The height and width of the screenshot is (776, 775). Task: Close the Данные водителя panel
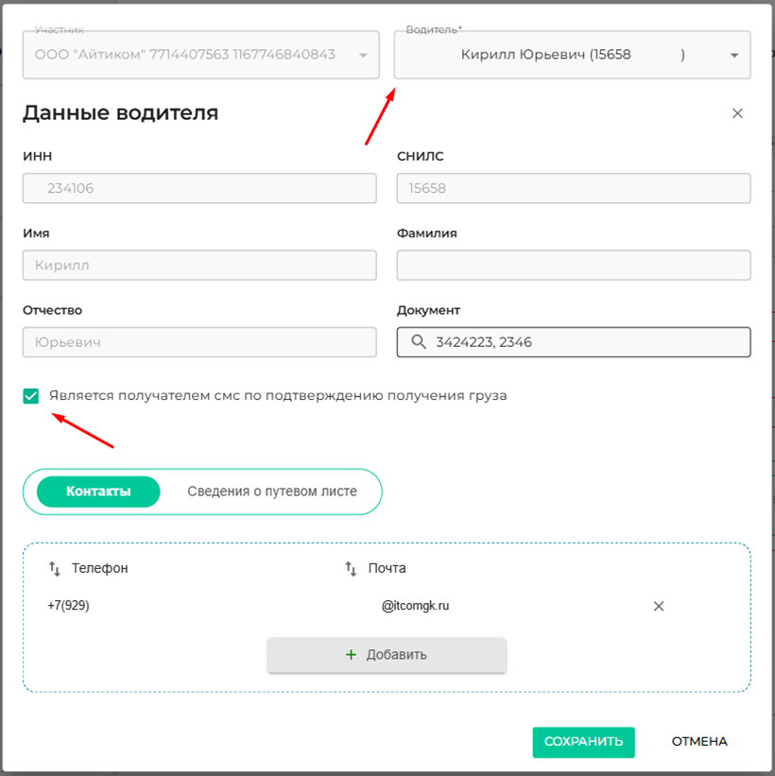[x=737, y=113]
